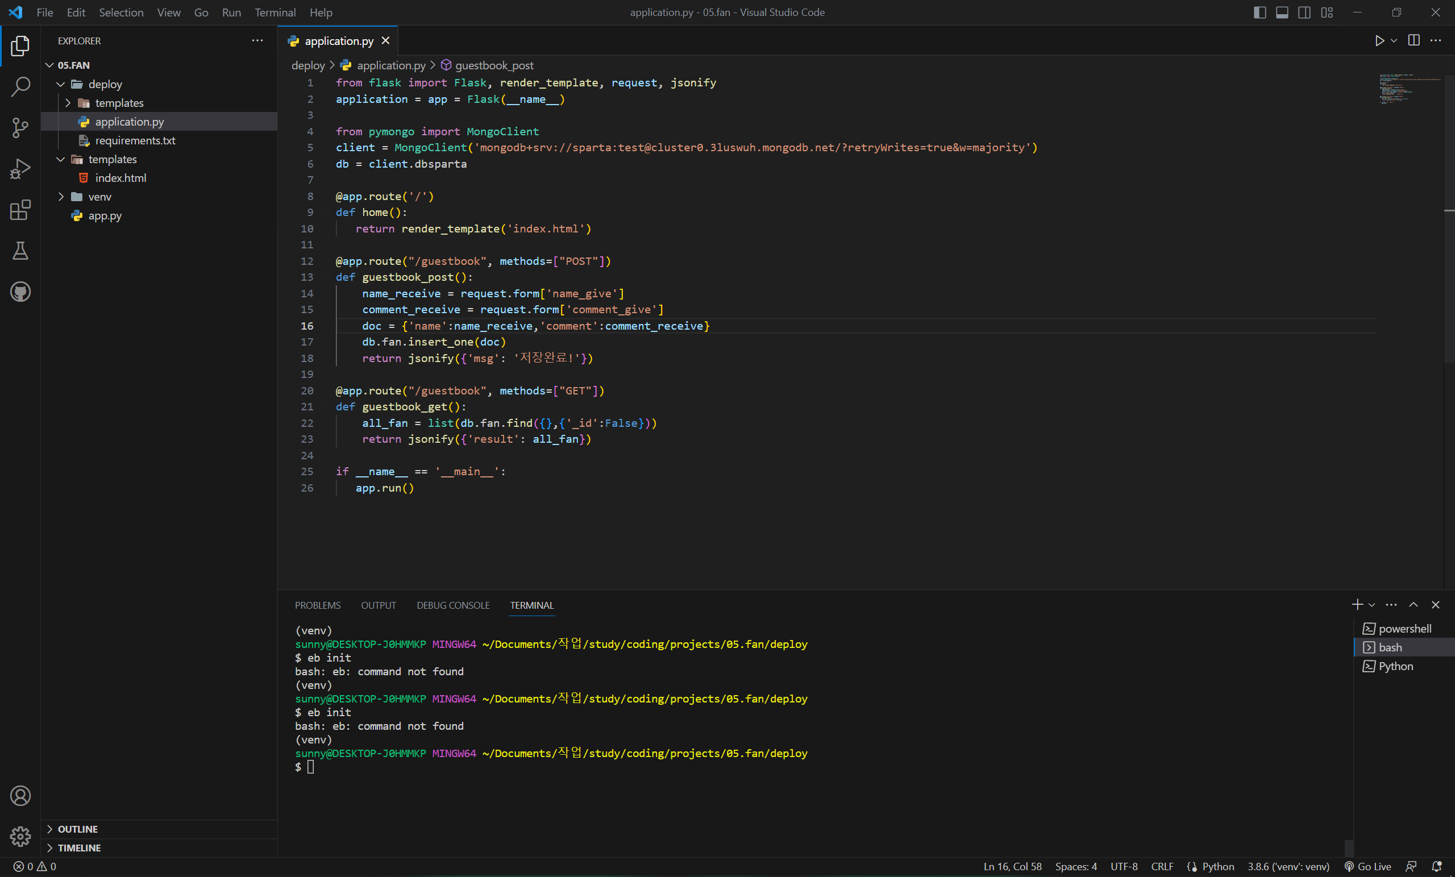Open the File menu
This screenshot has height=877, width=1455.
45,13
